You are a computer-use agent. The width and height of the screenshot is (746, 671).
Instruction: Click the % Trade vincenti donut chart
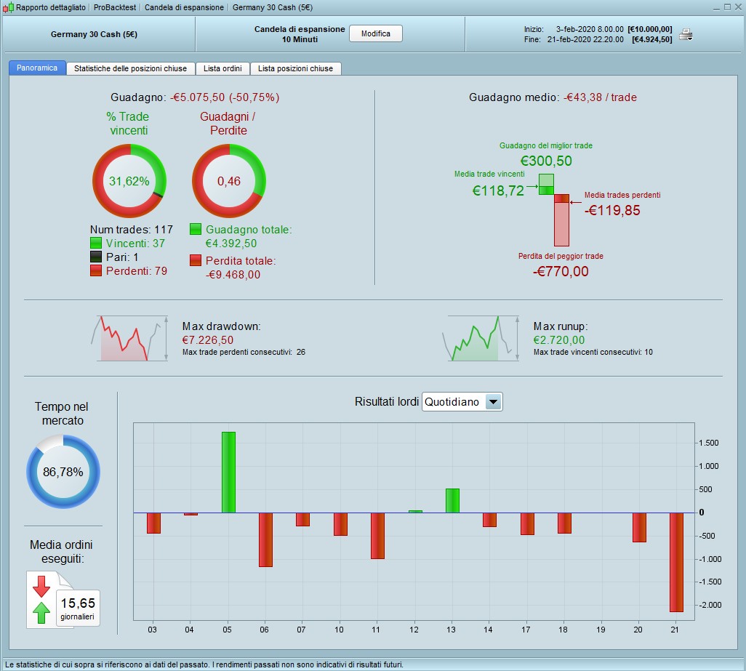coord(129,181)
